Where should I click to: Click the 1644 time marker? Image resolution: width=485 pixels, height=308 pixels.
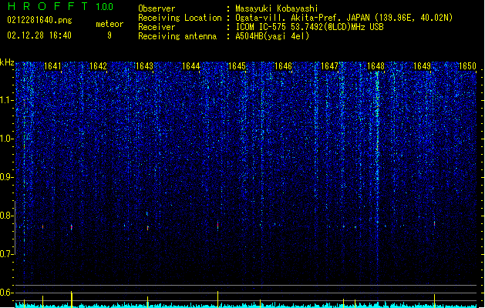click(x=191, y=66)
